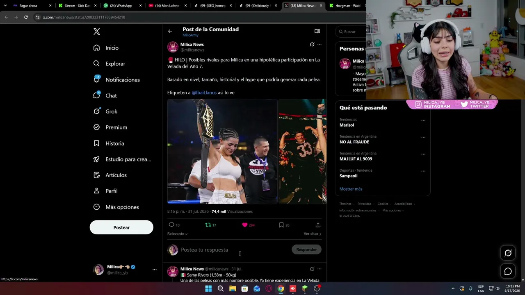Click the Postear button

[121, 227]
